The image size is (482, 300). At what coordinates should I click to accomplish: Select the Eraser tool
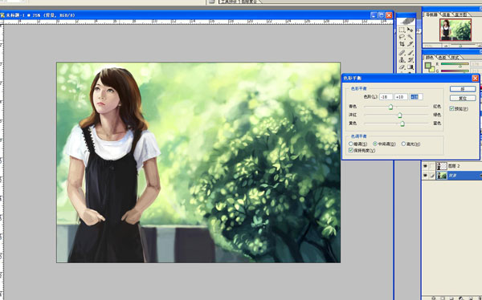click(x=402, y=67)
